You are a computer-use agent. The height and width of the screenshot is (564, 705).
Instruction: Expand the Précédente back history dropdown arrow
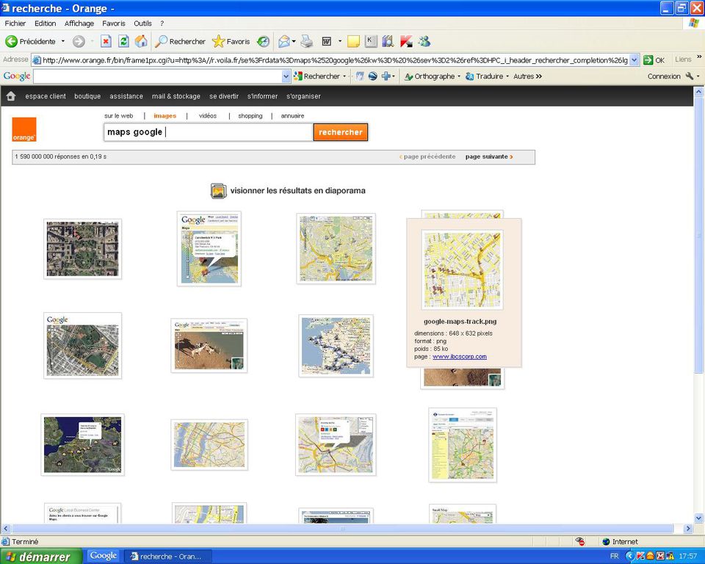click(x=63, y=42)
